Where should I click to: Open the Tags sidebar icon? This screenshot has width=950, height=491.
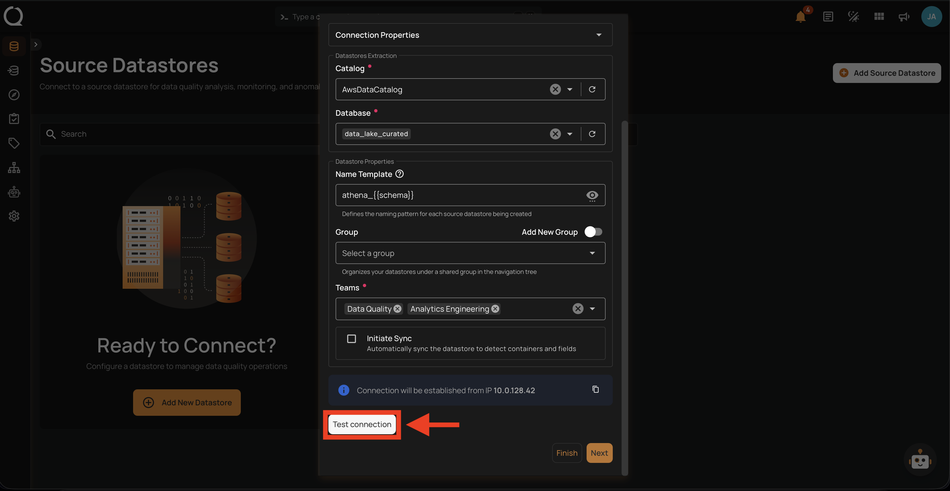pyautogui.click(x=14, y=143)
